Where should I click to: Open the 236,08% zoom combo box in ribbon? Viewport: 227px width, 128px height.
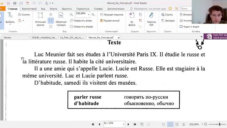[82, 15]
